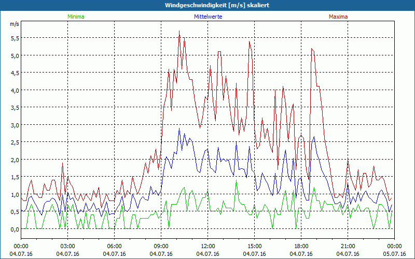Click the chart title Windgeschwindigkeit [m/s] skaliert
Screen dimensions: 415x259
[x=217, y=5]
